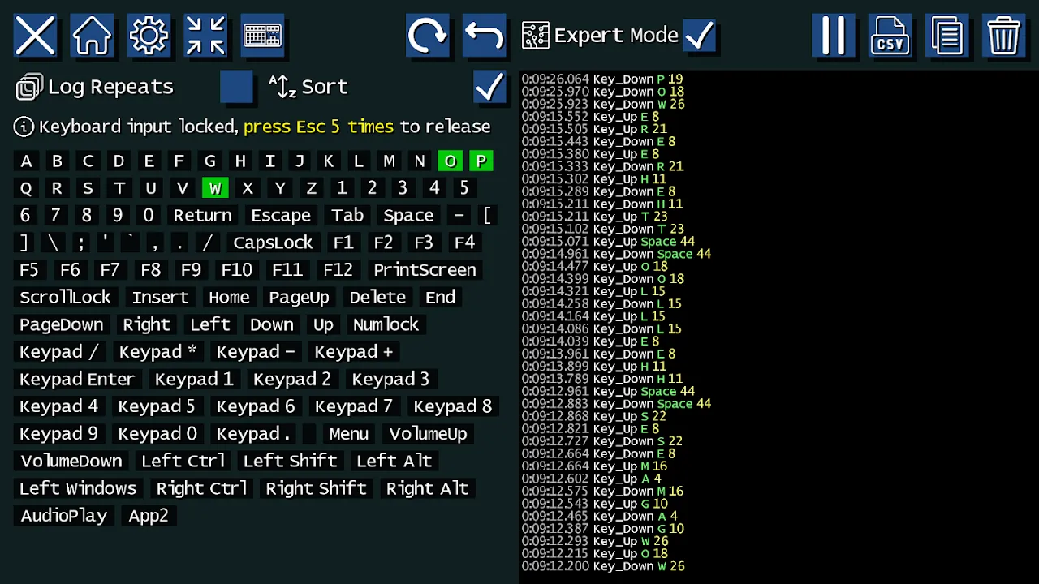Select log entry 0:09:12.387 Key_Down G 10
This screenshot has width=1039, height=584.
pyautogui.click(x=602, y=528)
